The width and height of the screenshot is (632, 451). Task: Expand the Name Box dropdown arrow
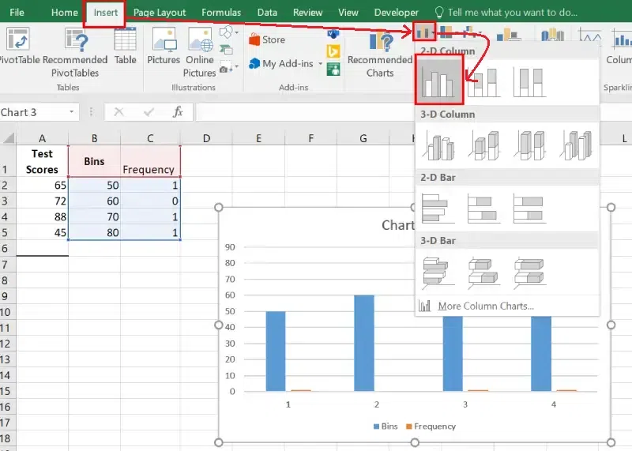72,112
